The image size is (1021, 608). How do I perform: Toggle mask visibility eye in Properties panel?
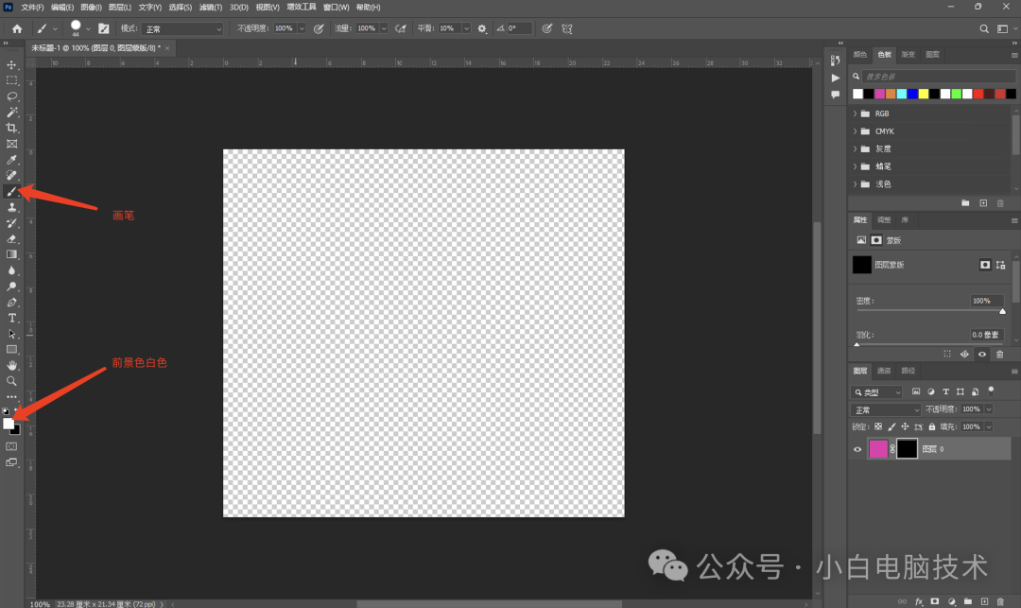[x=982, y=355]
